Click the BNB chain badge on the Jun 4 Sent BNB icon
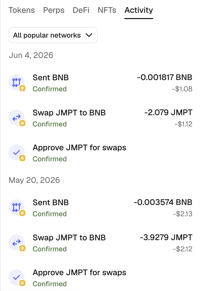Image resolution: width=207 pixels, height=291 pixels. [x=22, y=88]
